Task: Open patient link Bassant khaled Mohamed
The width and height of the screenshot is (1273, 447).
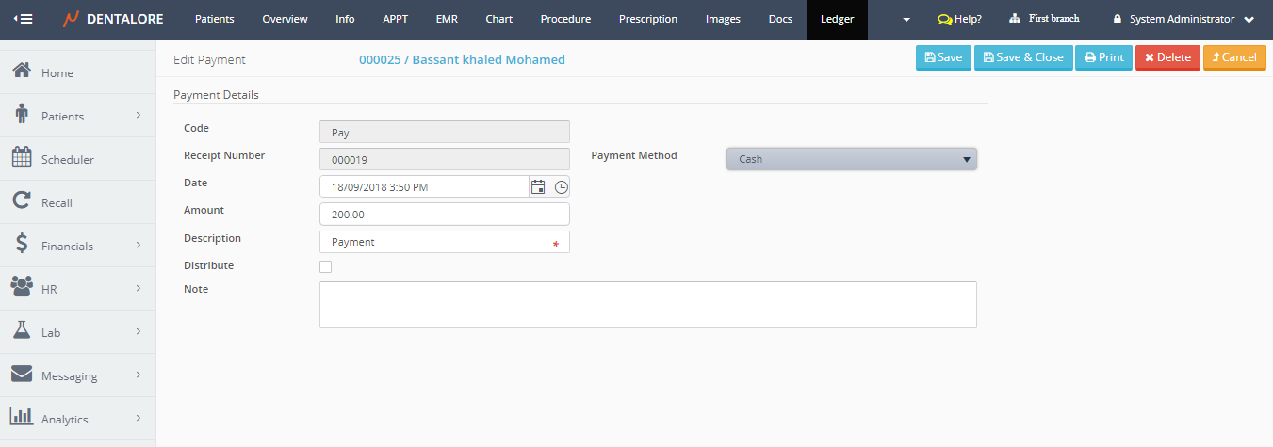Action: tap(462, 59)
